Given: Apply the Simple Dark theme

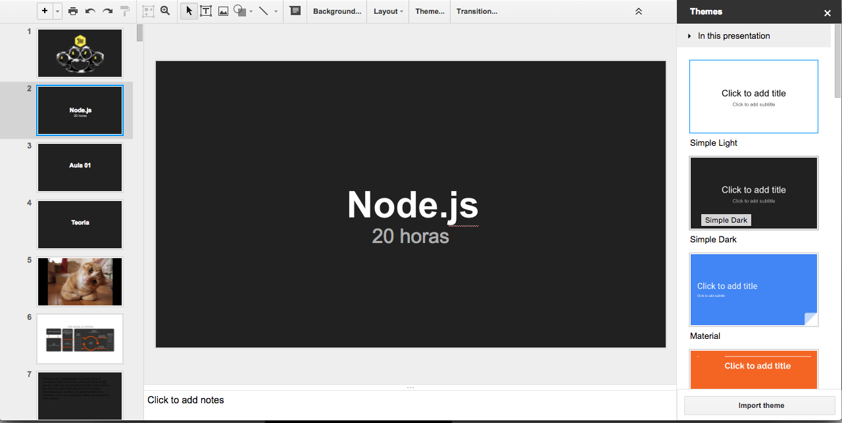Looking at the screenshot, I should 754,193.
